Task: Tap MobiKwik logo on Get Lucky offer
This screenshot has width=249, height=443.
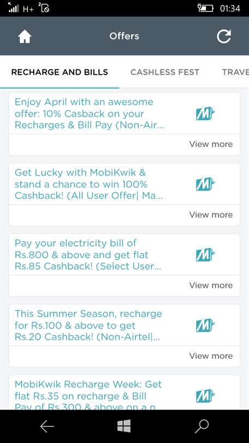Action: tap(205, 184)
